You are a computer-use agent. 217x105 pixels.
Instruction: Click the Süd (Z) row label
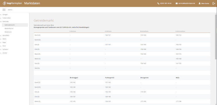pyautogui.click(x=37, y=64)
